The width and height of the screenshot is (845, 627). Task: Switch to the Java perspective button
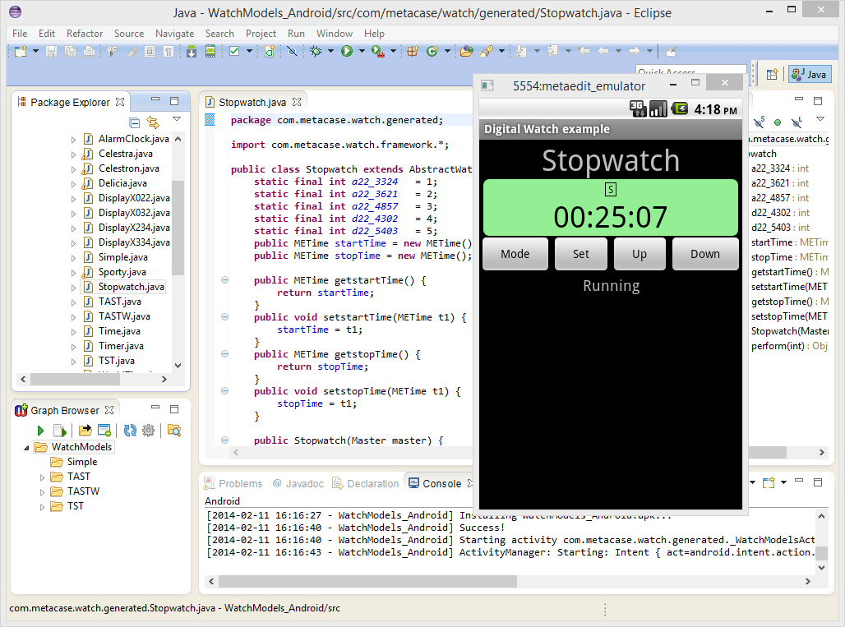point(809,75)
